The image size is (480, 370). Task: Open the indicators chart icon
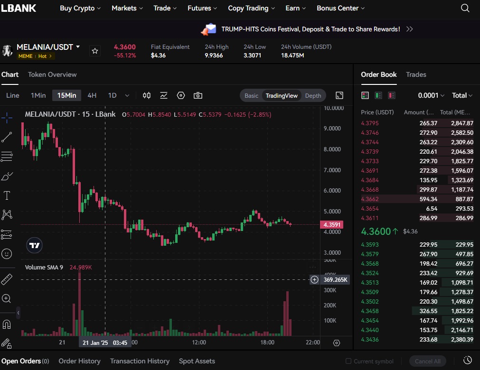pos(164,96)
